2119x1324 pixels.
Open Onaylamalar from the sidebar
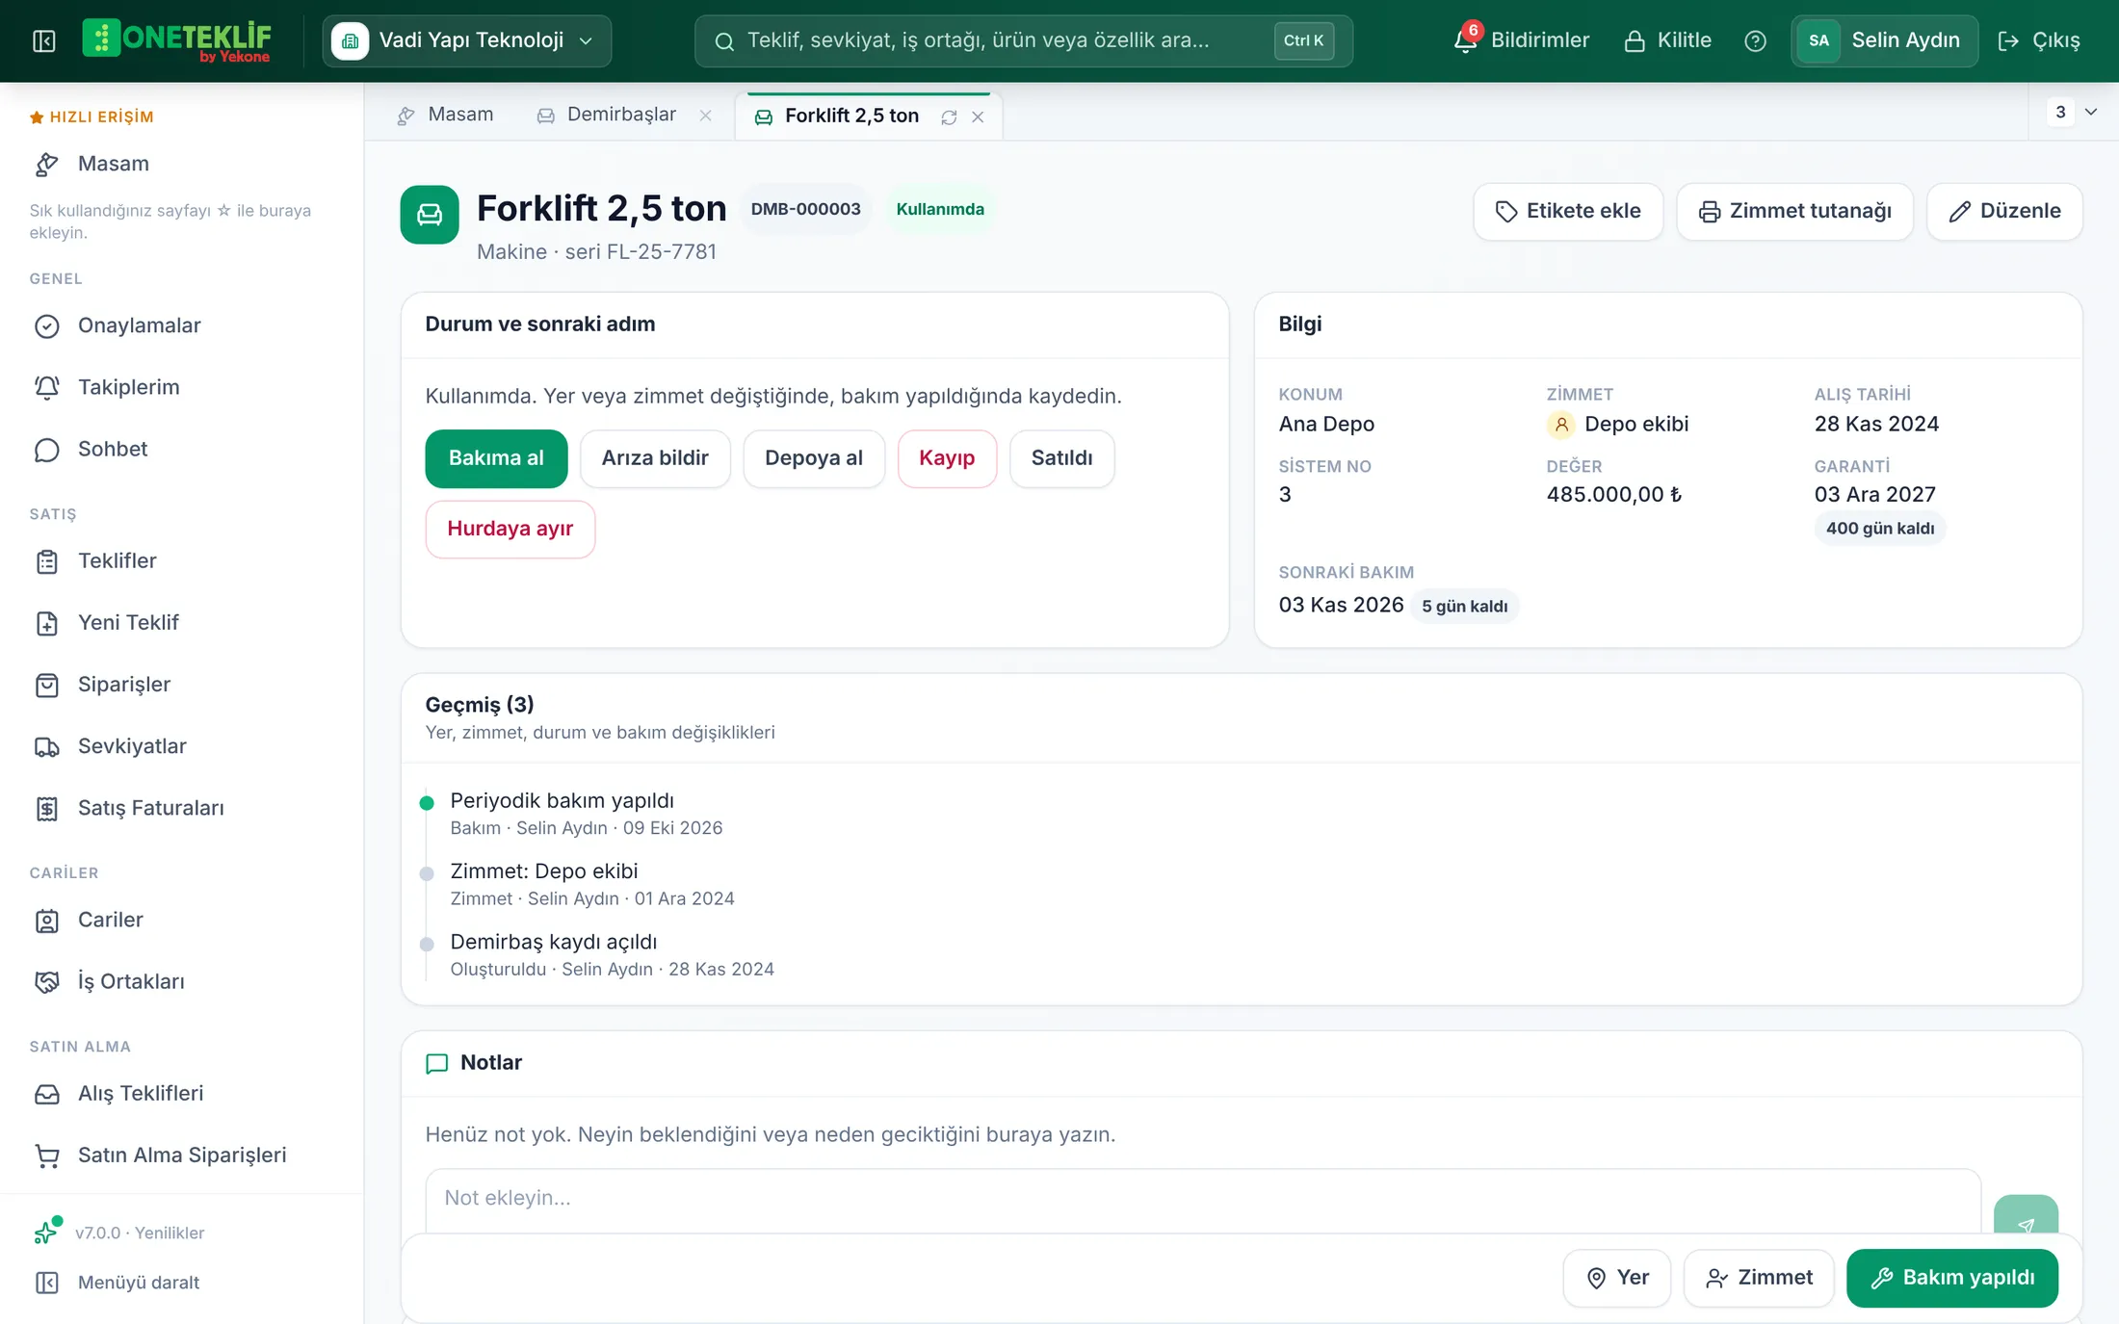pyautogui.click(x=182, y=325)
